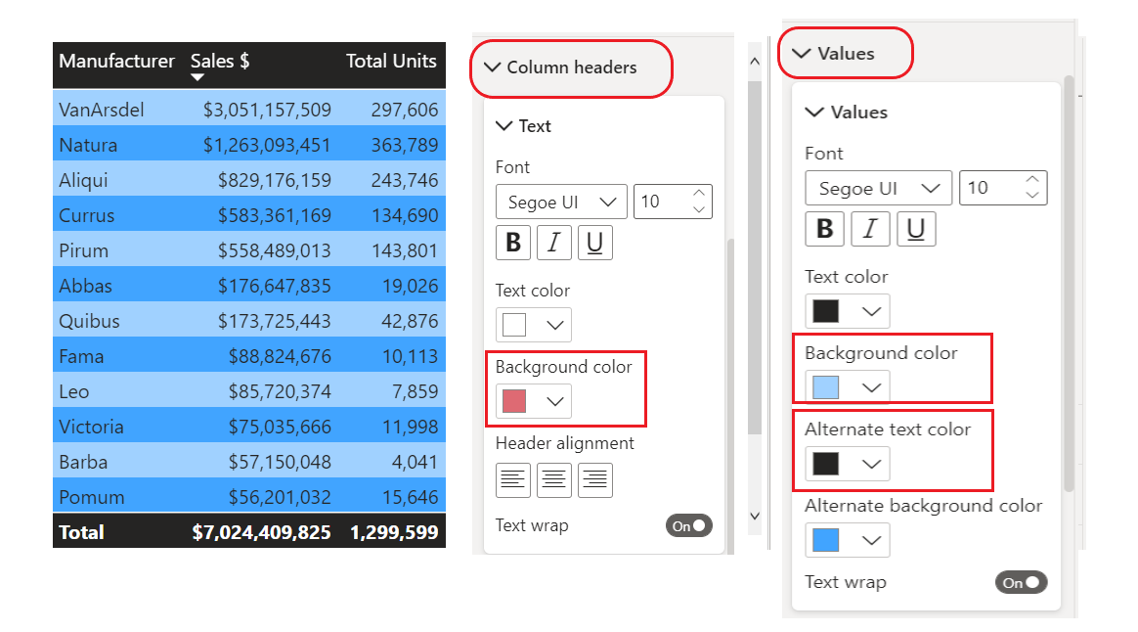Sort table by Total Units column header
This screenshot has height=632, width=1138.
(x=391, y=61)
